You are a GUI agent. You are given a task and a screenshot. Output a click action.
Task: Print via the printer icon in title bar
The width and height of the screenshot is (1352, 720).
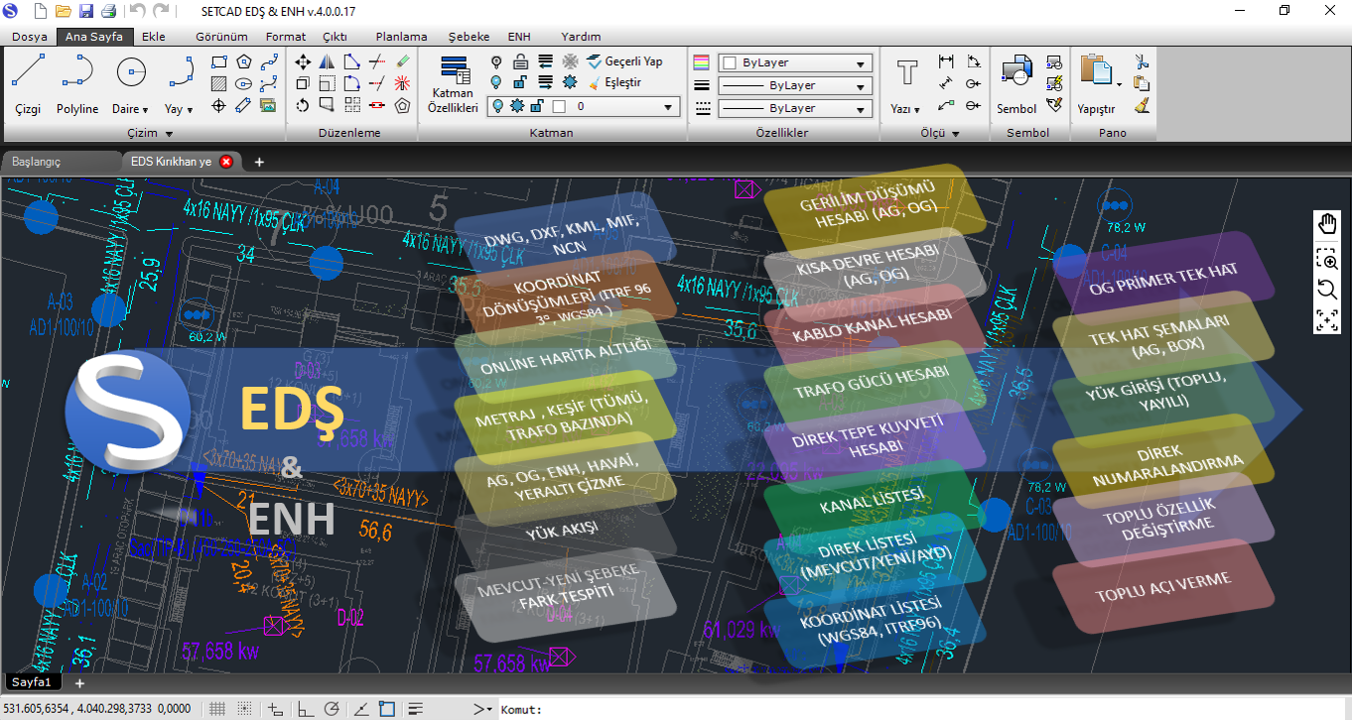[x=108, y=11]
